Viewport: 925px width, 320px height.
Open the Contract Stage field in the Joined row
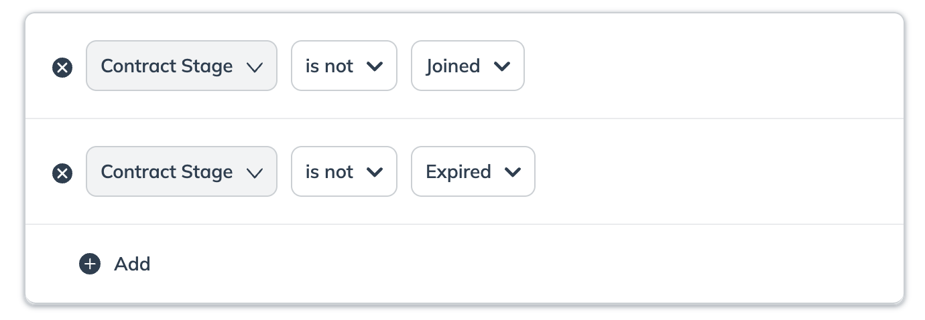click(181, 66)
